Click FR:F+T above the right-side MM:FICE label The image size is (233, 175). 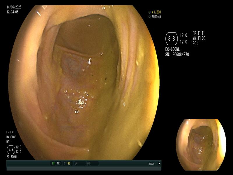click(x=198, y=33)
